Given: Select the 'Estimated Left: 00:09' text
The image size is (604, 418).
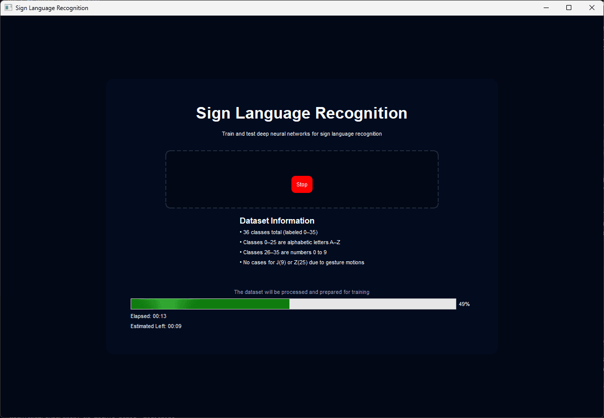Looking at the screenshot, I should pyautogui.click(x=156, y=326).
